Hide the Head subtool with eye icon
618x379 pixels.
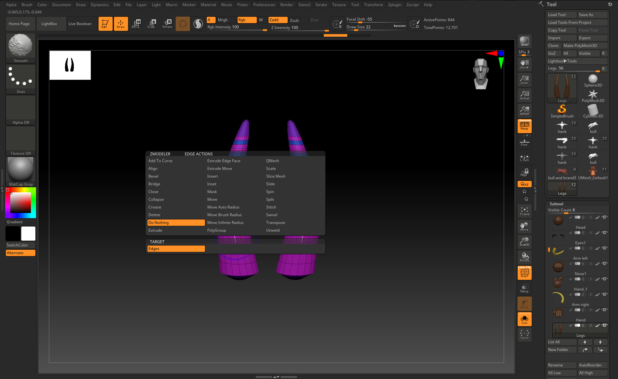[x=604, y=217]
